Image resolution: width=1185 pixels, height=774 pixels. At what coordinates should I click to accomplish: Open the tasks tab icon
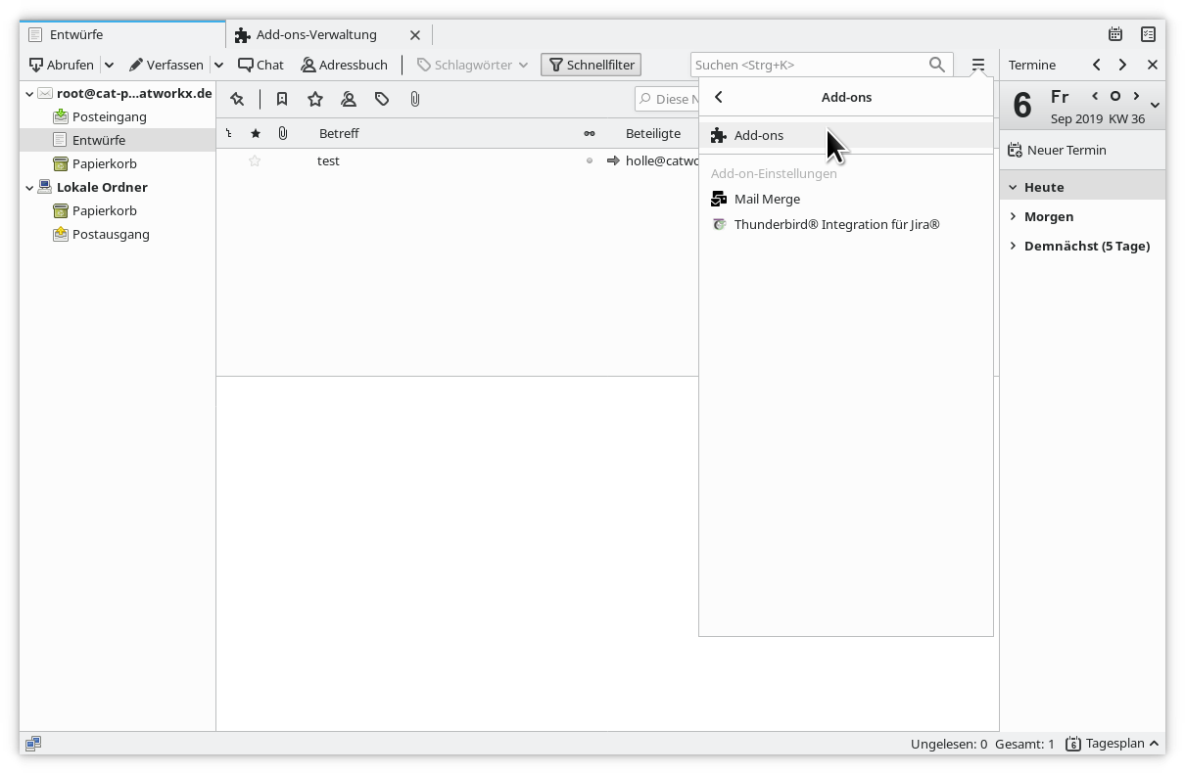[x=1148, y=34]
